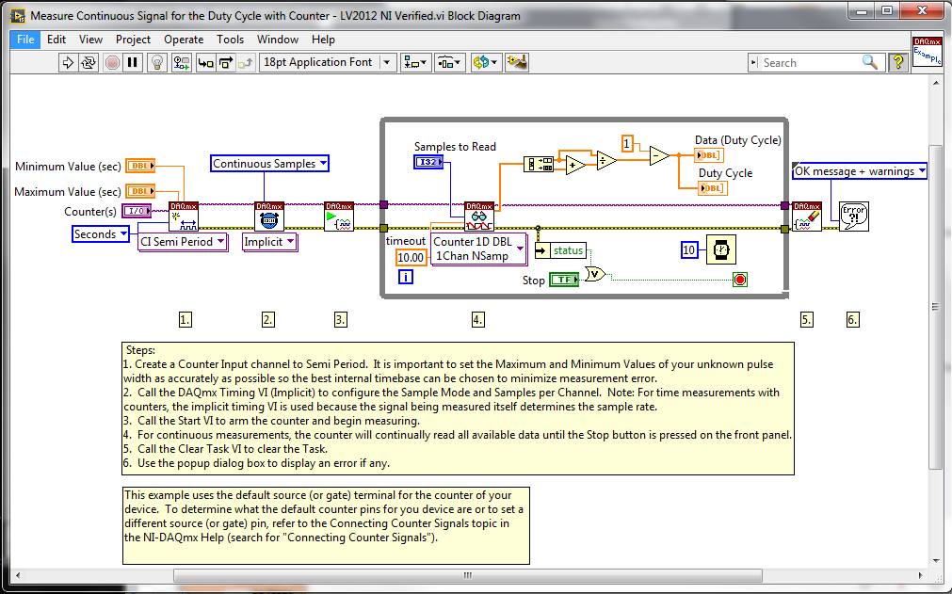Click the Step Into button

(206, 62)
